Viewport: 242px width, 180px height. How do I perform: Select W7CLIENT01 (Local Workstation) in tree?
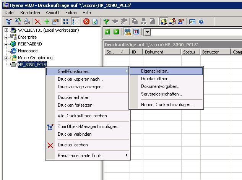pos(49,30)
